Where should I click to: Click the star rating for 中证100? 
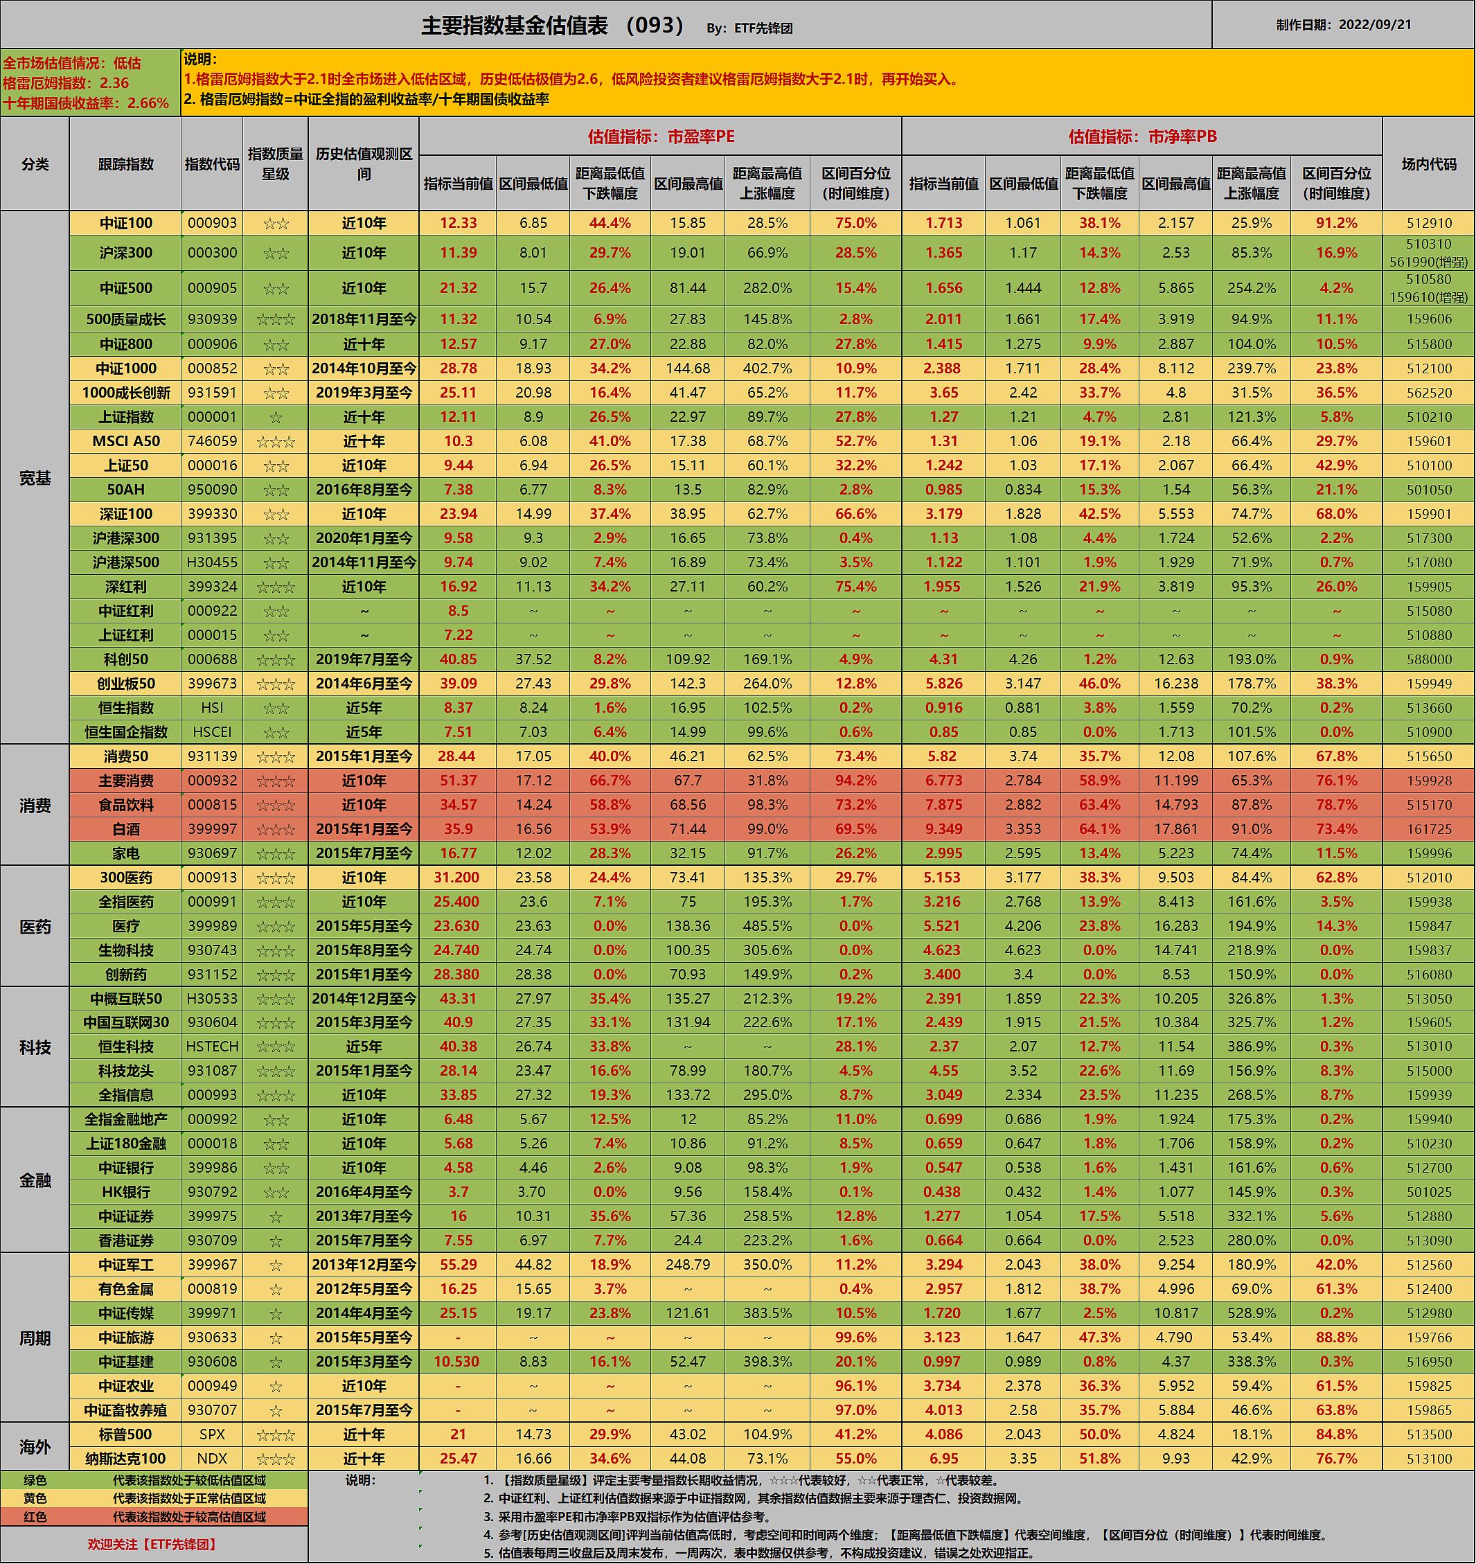pyautogui.click(x=276, y=224)
